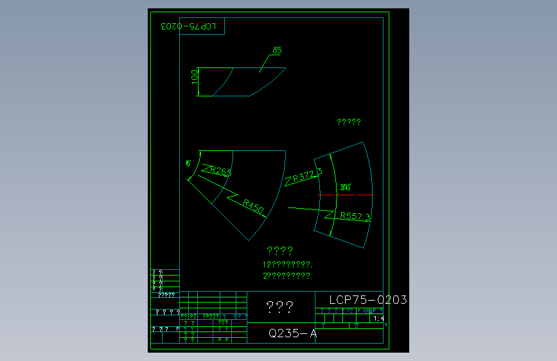Select the R557.3 radius dimension text
This screenshot has height=361, width=557.
tap(355, 216)
